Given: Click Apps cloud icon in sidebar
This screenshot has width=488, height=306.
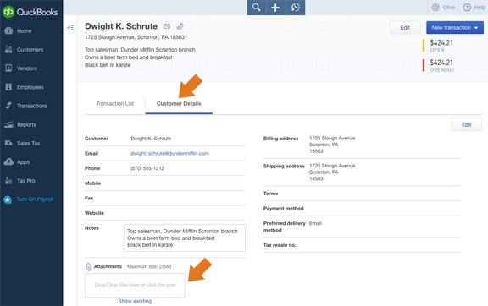Looking at the screenshot, I should point(8,161).
